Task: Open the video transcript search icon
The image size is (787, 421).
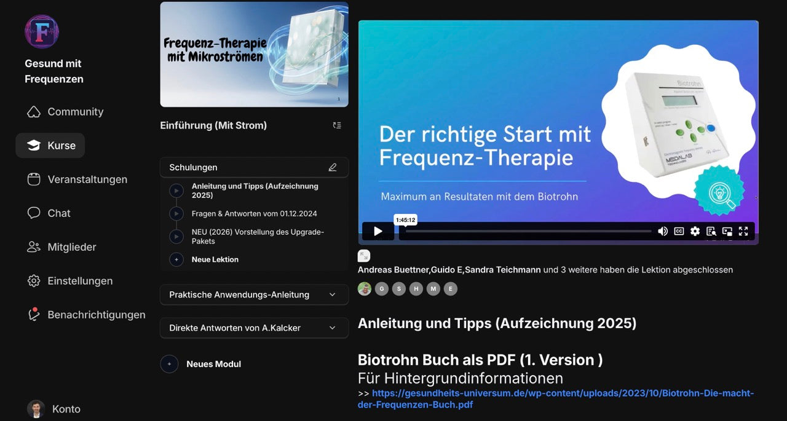Action: (711, 231)
